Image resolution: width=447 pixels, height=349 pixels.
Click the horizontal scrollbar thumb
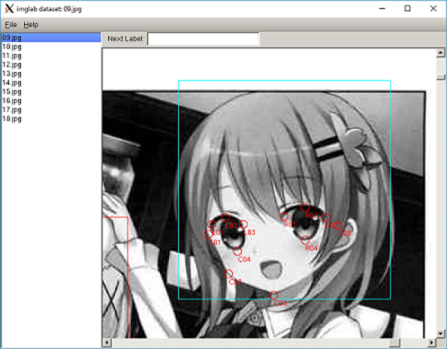[394, 342]
